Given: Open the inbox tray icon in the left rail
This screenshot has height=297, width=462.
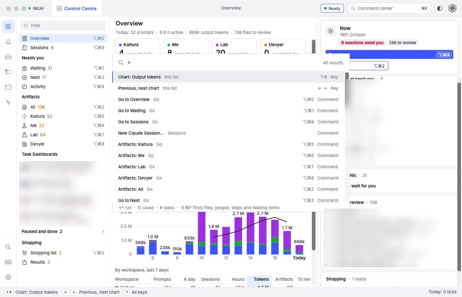Looking at the screenshot, I should pos(8,57).
